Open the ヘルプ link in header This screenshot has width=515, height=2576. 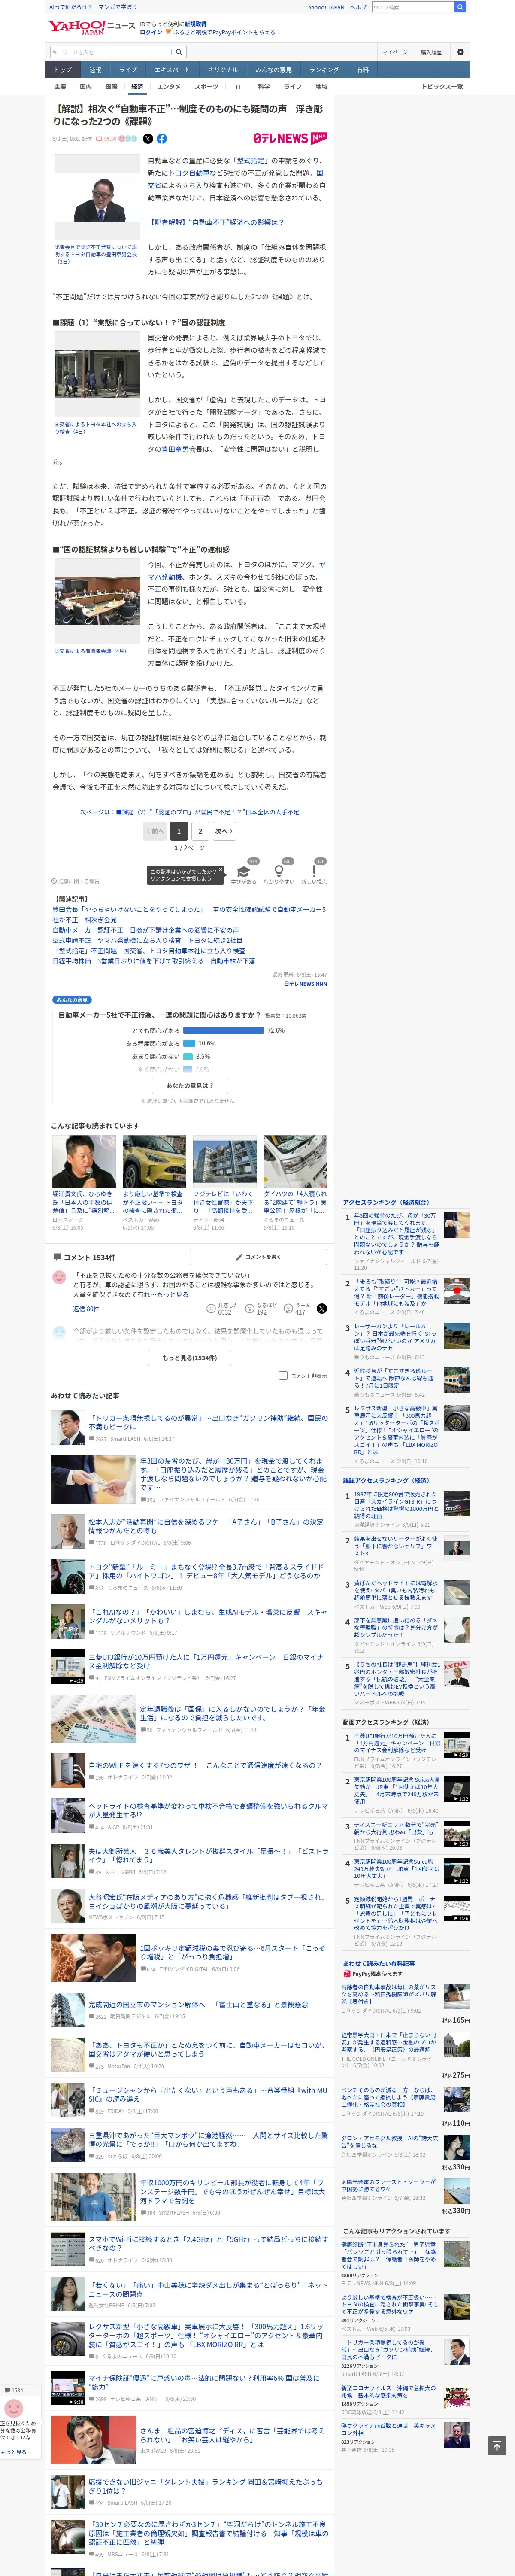coord(358,7)
